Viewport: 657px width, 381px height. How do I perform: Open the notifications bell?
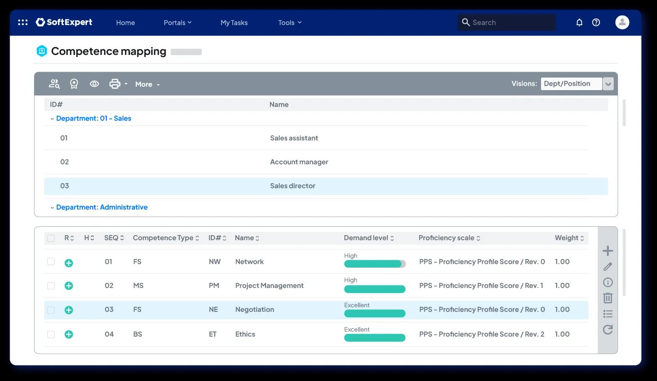pos(579,23)
